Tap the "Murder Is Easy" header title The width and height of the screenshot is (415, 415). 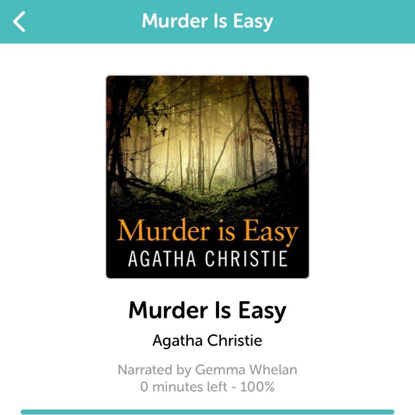pos(207,21)
